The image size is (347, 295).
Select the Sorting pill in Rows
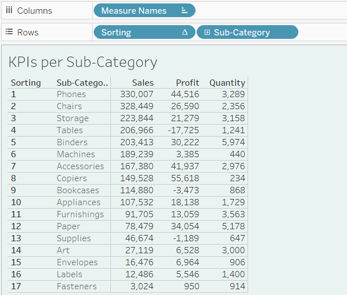click(x=117, y=33)
